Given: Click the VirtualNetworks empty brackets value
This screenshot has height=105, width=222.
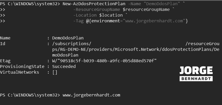Looking at the screenshot, I should 55,72.
